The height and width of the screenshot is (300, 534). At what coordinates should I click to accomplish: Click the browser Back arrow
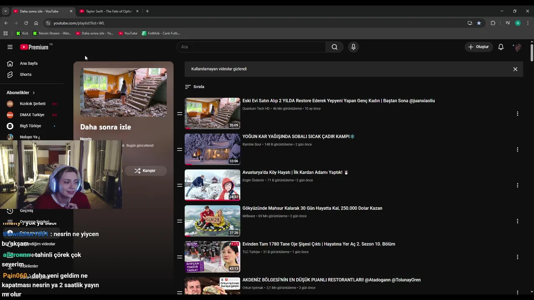tap(6, 23)
